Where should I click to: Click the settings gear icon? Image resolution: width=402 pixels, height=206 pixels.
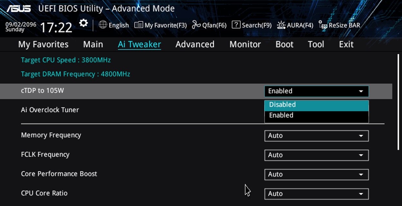click(84, 23)
